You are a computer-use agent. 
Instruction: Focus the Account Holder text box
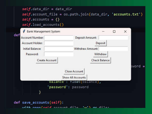[59, 43]
